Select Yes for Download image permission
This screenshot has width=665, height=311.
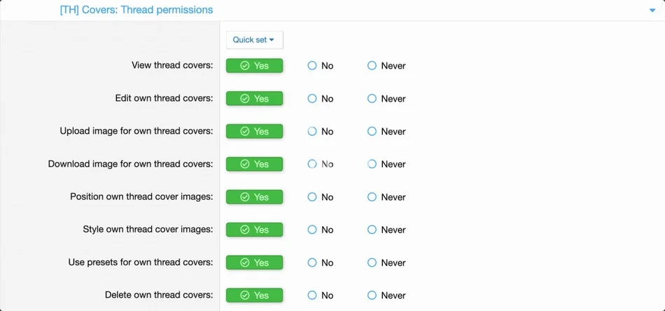[255, 164]
